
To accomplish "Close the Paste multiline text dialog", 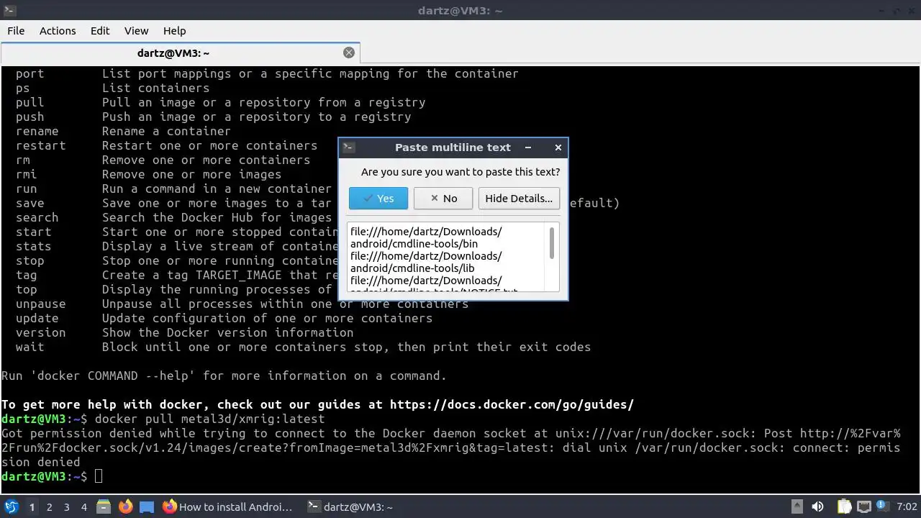I will click(x=558, y=147).
